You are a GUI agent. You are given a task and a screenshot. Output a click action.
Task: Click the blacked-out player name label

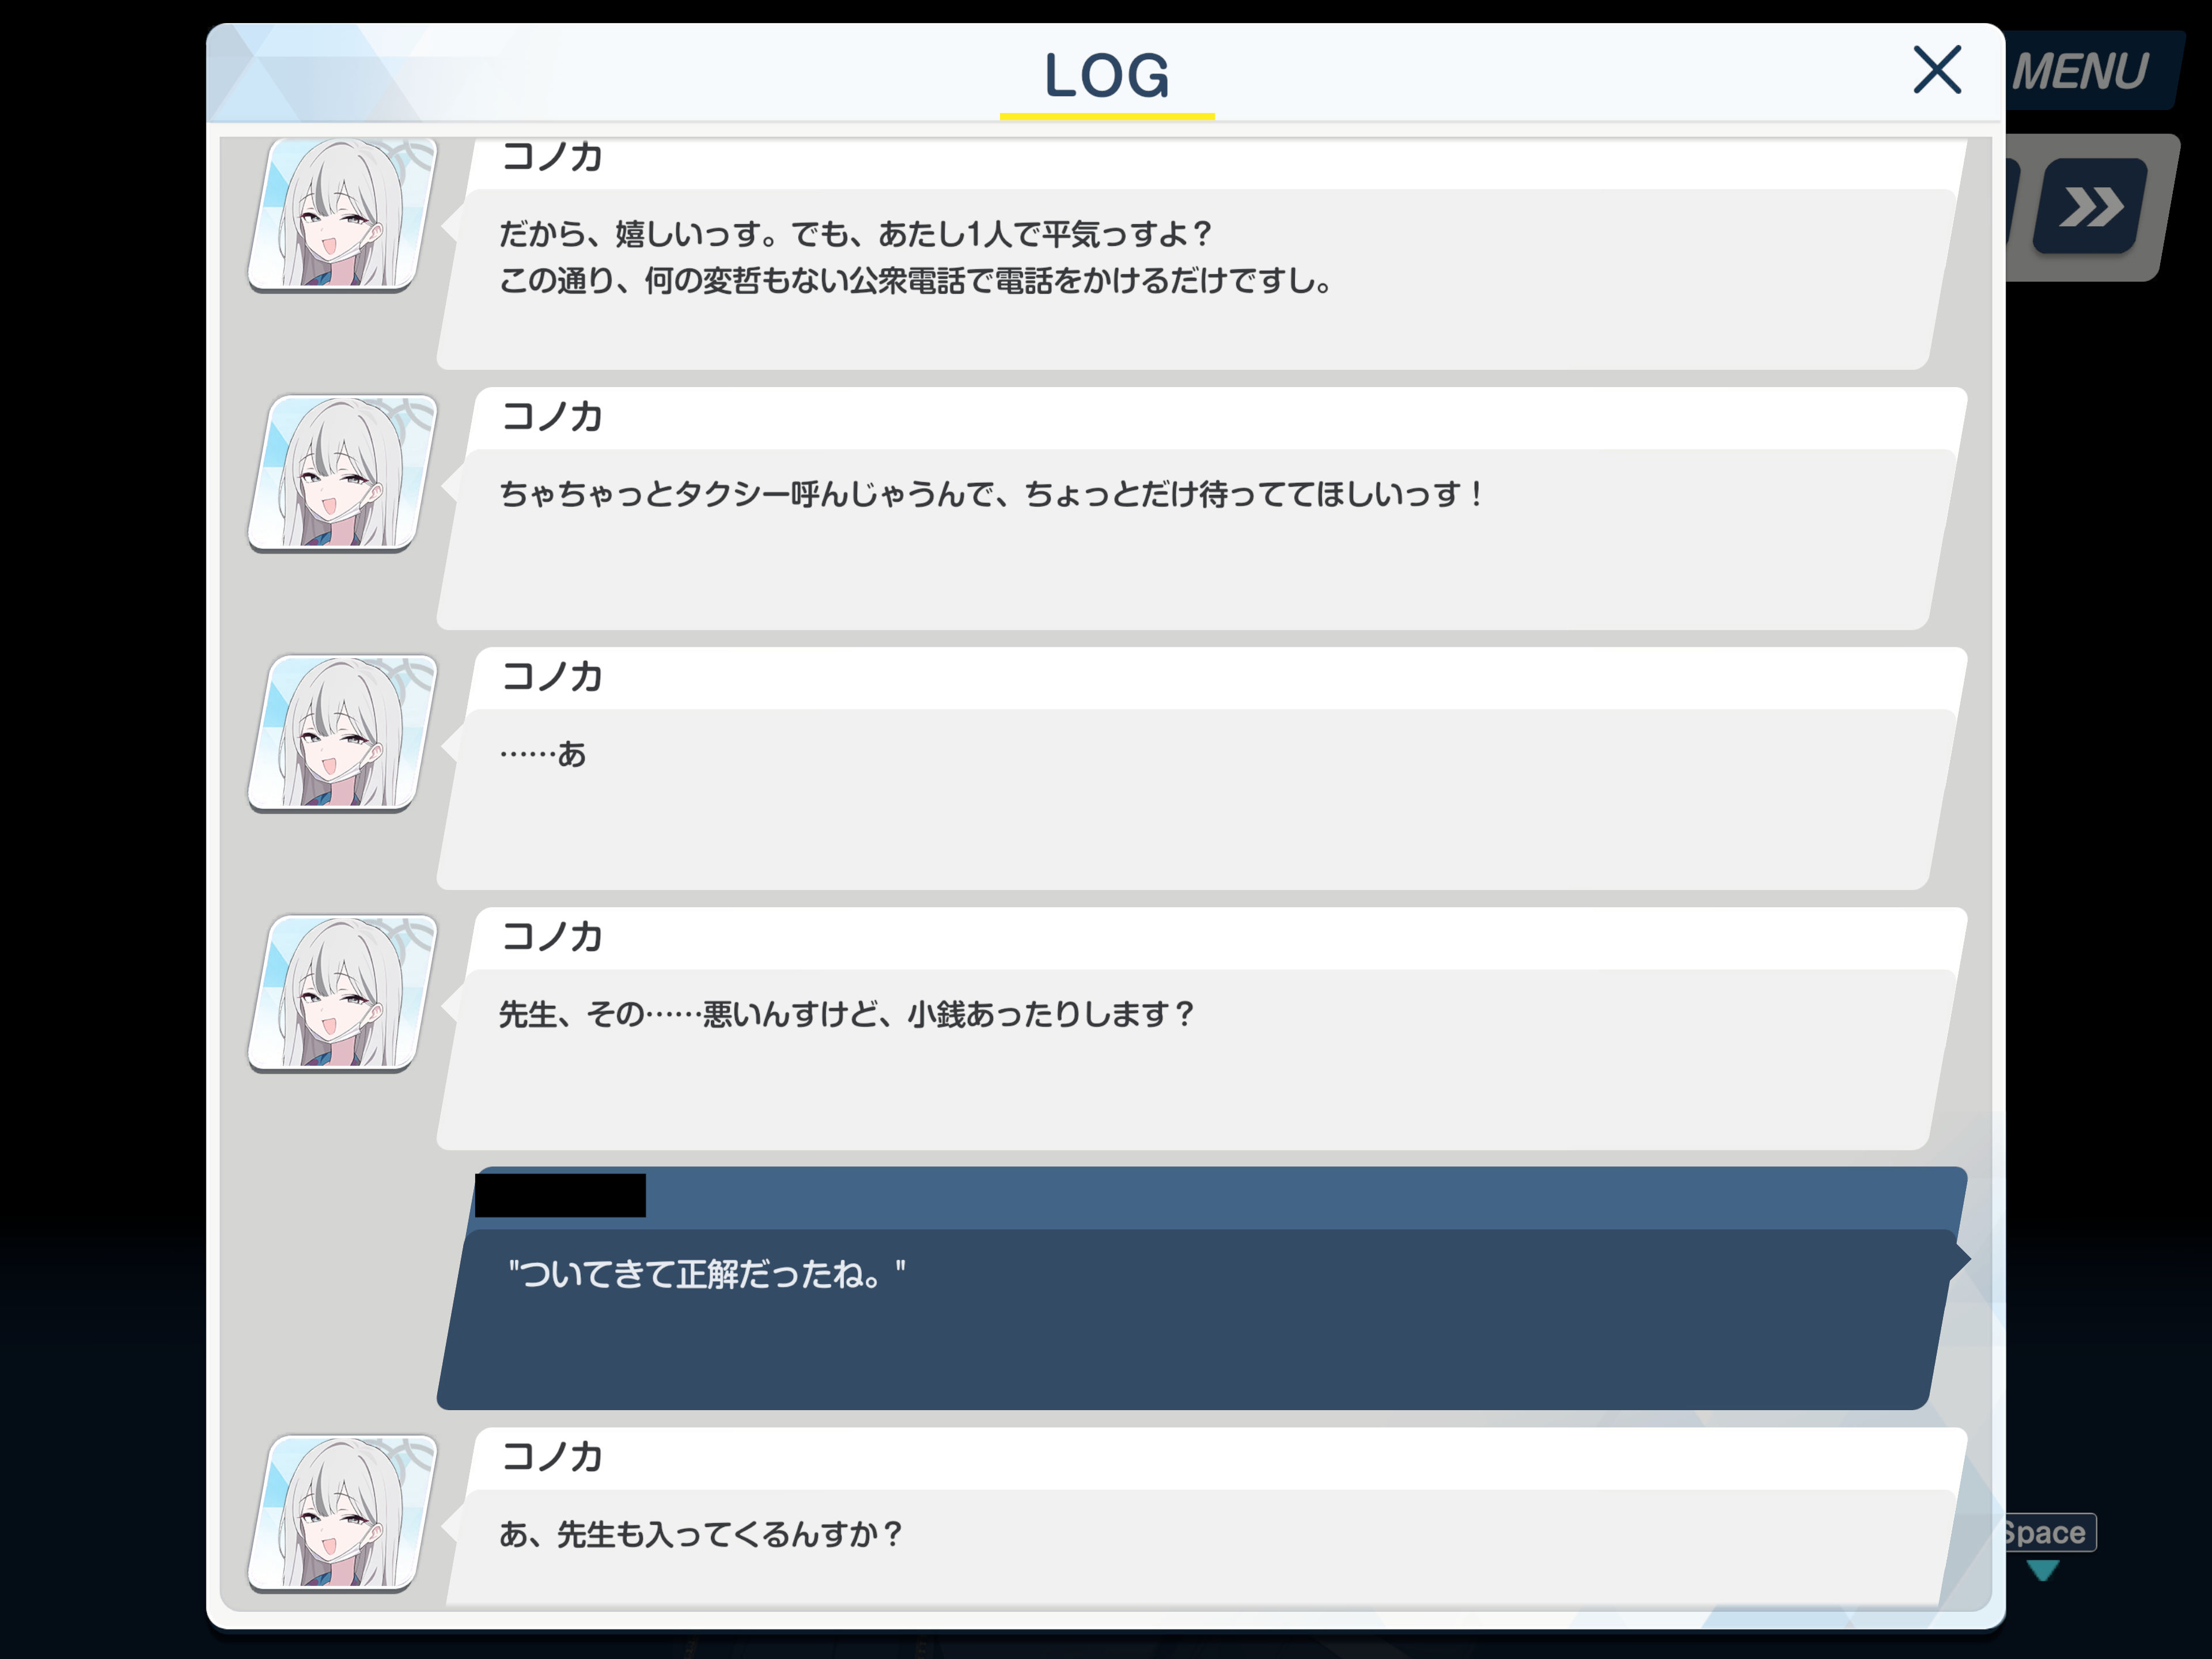[560, 1195]
